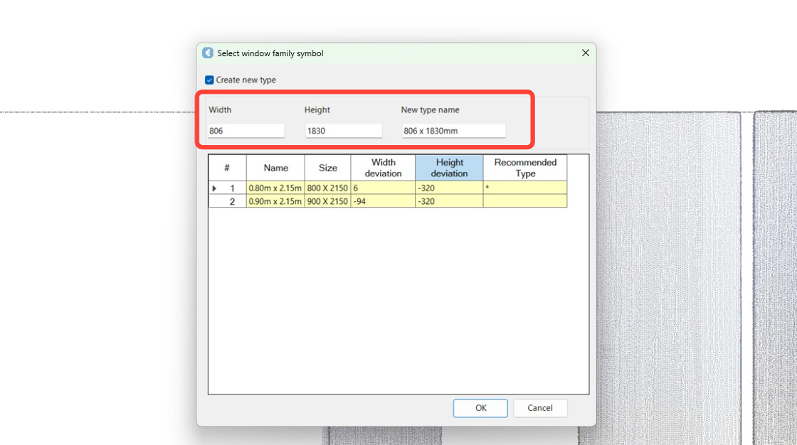
Task: Click the Height input showing 1830
Action: click(344, 131)
